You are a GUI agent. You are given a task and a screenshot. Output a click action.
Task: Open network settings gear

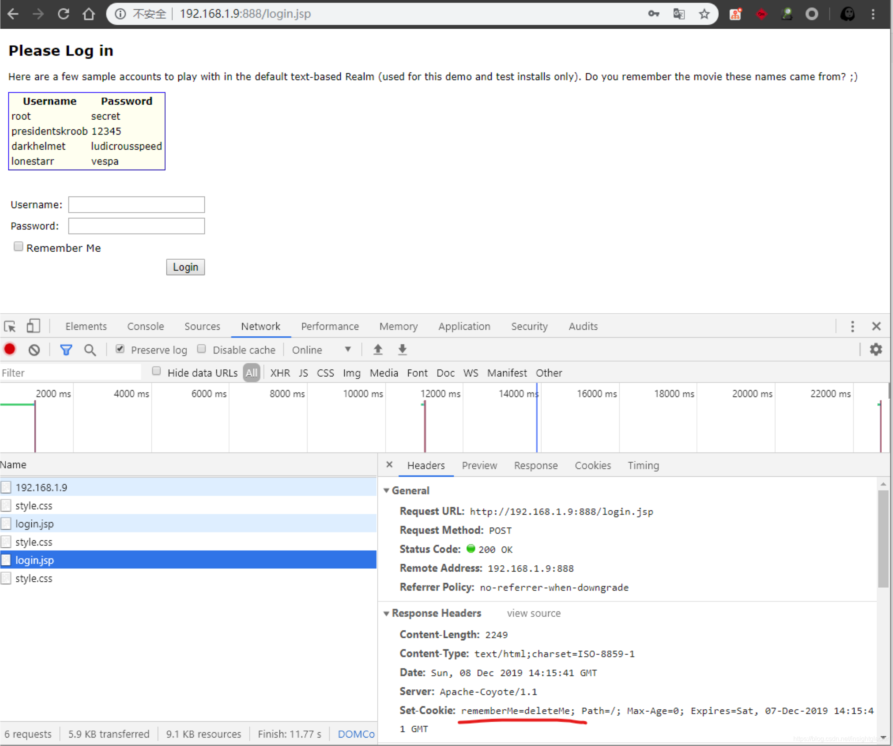pos(875,349)
